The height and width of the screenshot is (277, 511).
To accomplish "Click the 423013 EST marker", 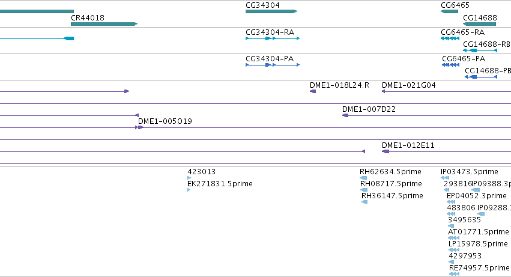I will 189,178.
